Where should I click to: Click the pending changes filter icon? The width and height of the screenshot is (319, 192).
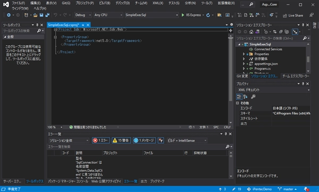[266, 32]
